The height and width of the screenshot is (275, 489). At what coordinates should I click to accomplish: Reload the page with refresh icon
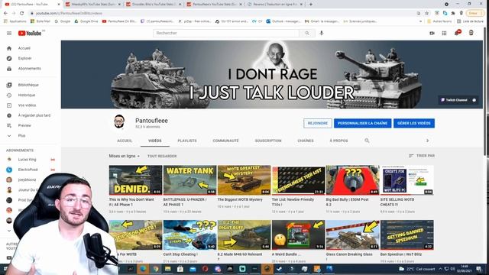tap(22, 13)
